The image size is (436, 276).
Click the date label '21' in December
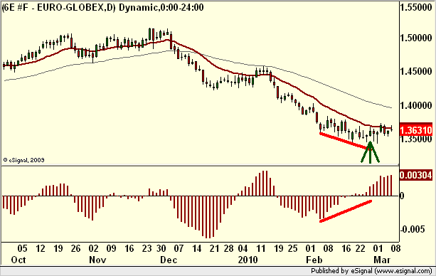click(214, 248)
